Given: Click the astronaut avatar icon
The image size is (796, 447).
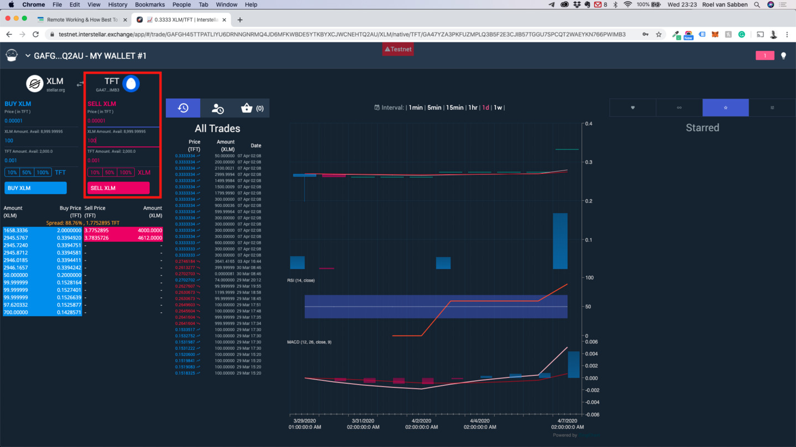Looking at the screenshot, I should click(12, 55).
